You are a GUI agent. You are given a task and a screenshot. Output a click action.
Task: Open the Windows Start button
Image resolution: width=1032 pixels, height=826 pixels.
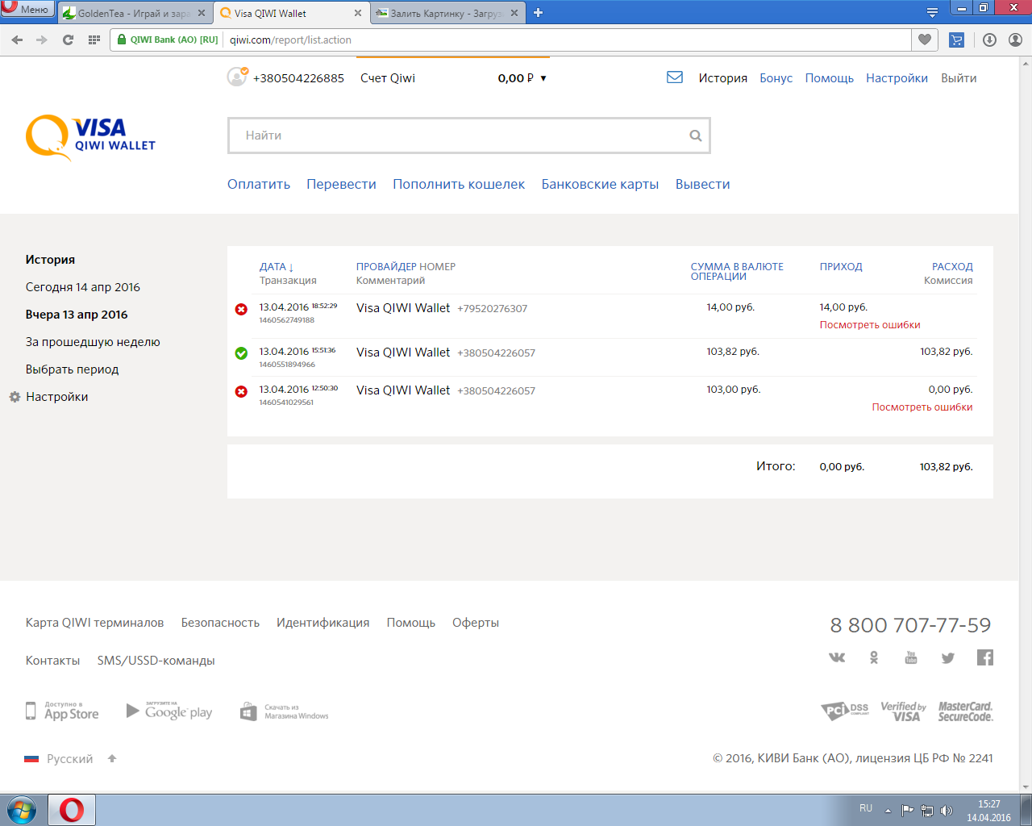[x=22, y=809]
